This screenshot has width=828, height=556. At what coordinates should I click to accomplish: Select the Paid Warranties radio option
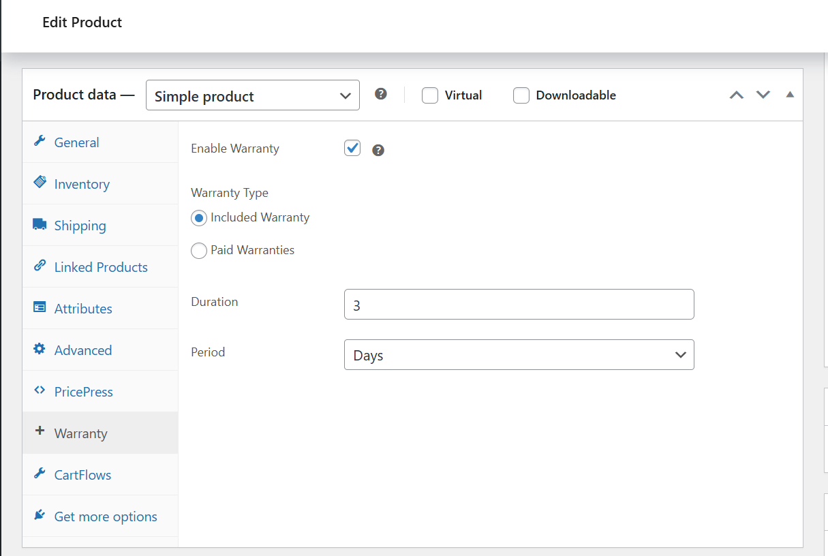[x=199, y=251]
